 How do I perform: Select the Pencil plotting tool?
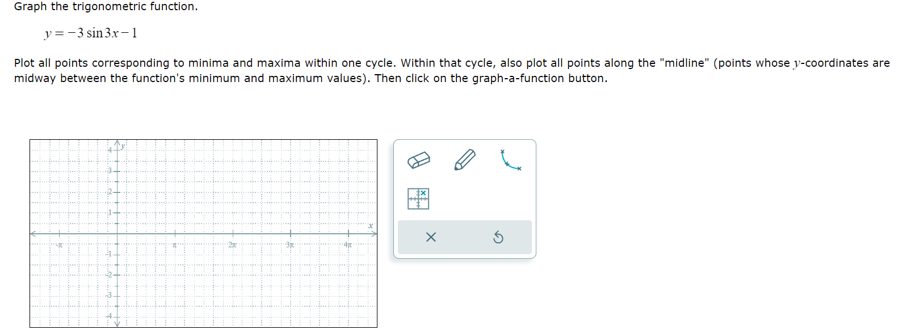click(x=464, y=160)
